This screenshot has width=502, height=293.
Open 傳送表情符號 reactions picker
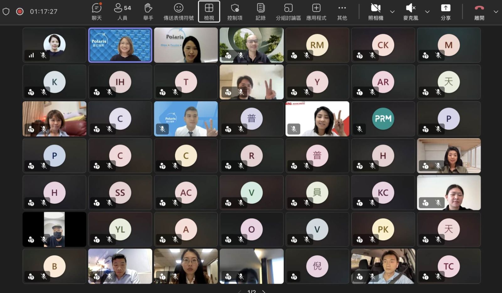(x=179, y=12)
